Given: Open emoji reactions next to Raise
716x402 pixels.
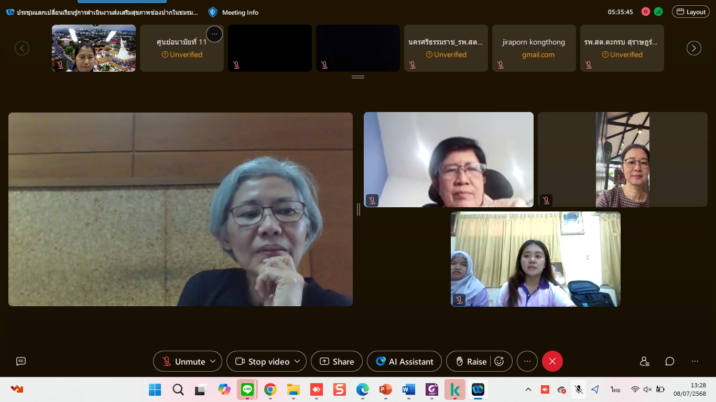Looking at the screenshot, I should point(500,361).
